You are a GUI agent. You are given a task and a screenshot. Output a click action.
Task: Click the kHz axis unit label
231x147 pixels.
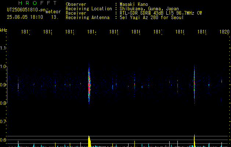(4, 30)
